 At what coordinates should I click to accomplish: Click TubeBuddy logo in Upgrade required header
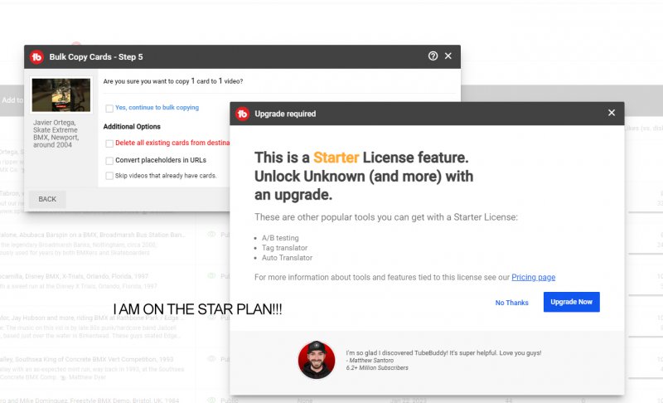pos(242,114)
